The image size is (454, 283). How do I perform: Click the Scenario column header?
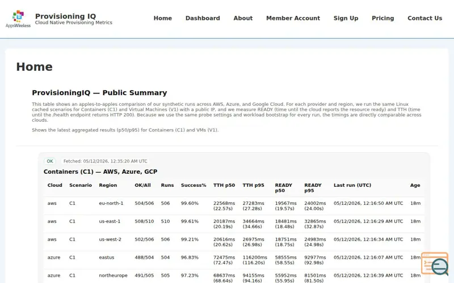(x=81, y=185)
